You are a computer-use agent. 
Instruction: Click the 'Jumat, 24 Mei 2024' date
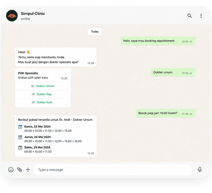[37, 137]
